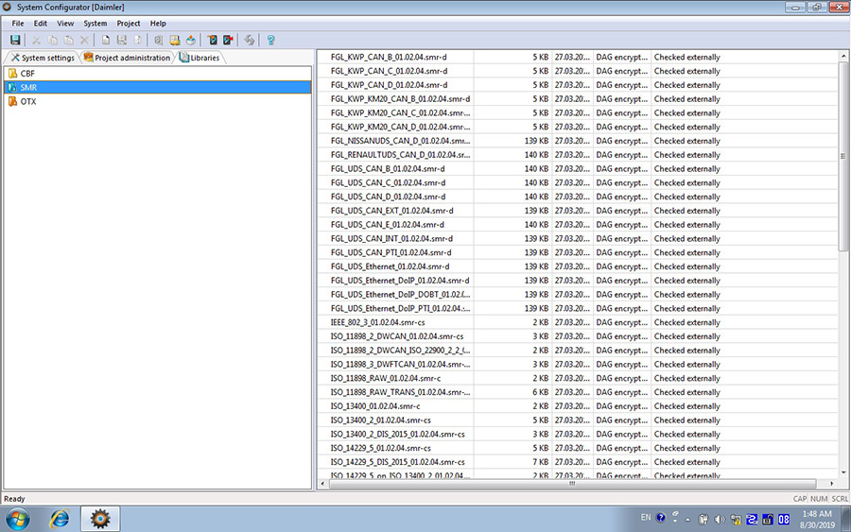Click the volume speaker tray icon
The image size is (851, 532).
pyautogui.click(x=720, y=519)
